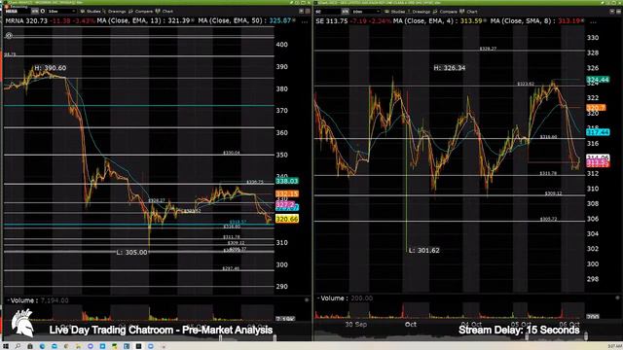Open the black terminal taskbar icon

138,346
